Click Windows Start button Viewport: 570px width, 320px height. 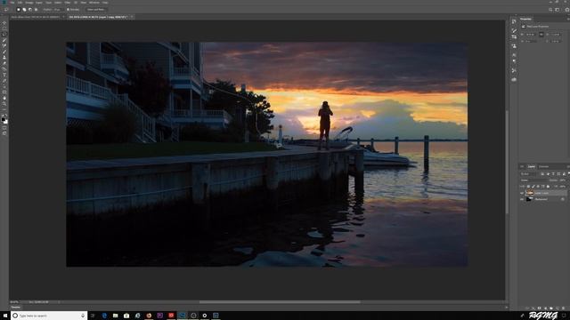[x=5, y=316]
